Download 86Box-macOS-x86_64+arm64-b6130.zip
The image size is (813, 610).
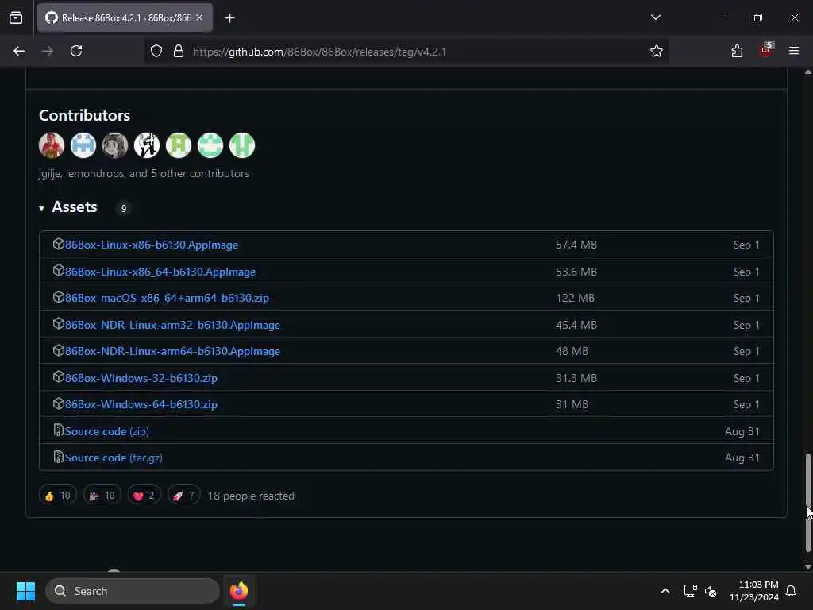pyautogui.click(x=167, y=299)
